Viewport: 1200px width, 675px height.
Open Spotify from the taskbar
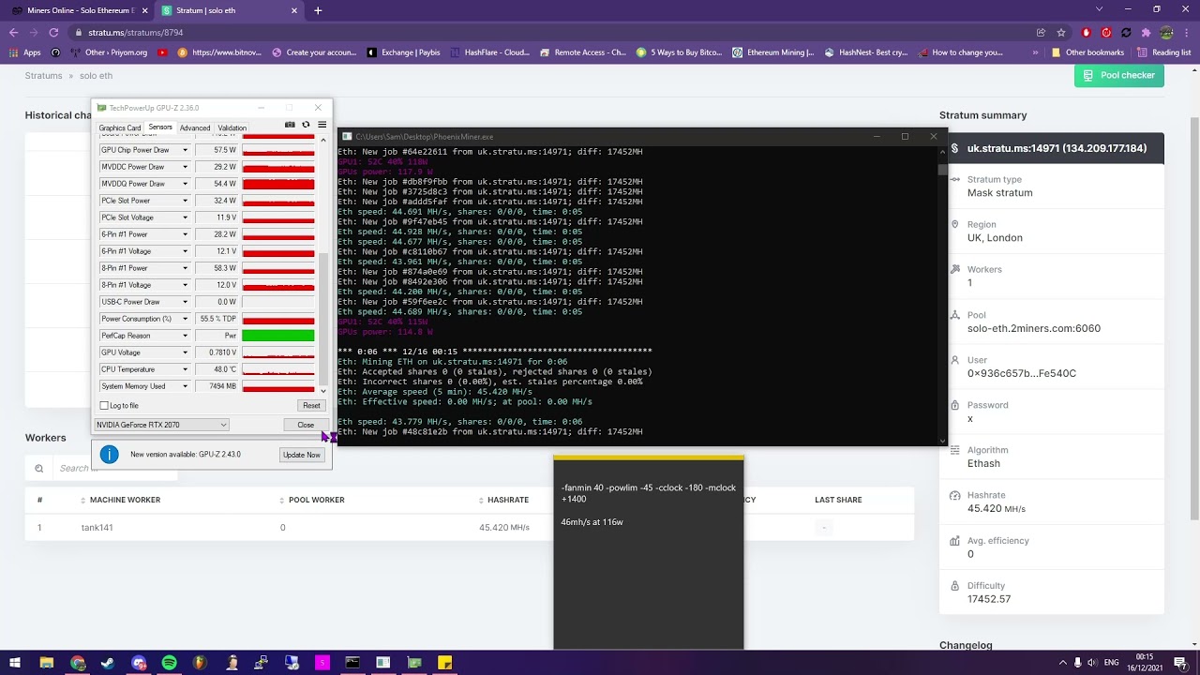[x=169, y=663]
